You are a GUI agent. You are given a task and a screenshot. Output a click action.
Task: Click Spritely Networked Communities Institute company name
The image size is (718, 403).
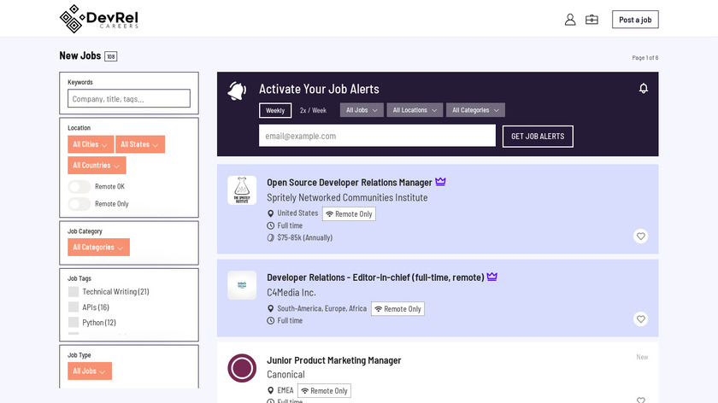pyautogui.click(x=347, y=197)
